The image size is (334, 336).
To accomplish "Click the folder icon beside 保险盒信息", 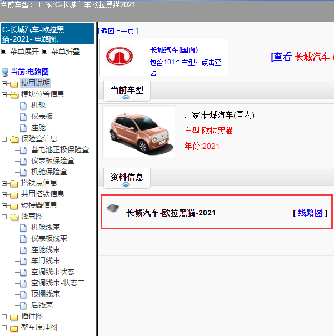I will tap(14, 139).
